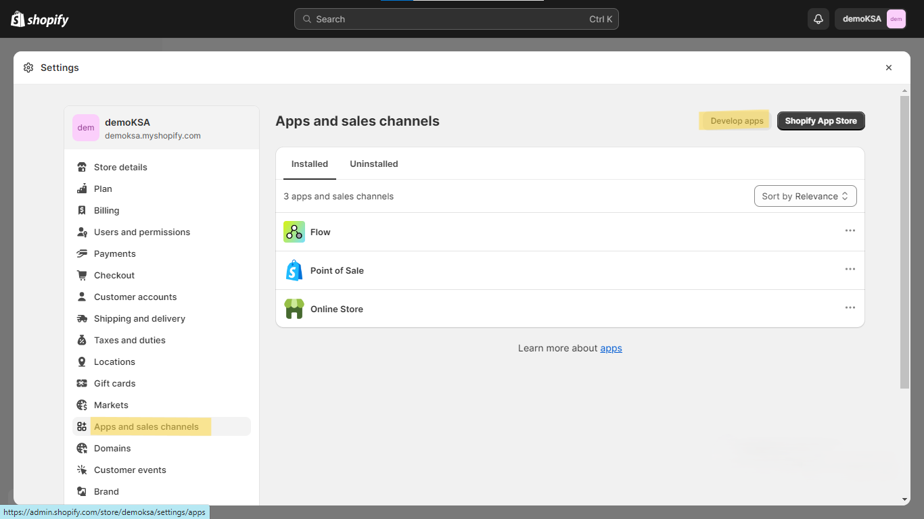Select the Installed tab
Viewport: 924px width, 519px height.
pyautogui.click(x=309, y=164)
